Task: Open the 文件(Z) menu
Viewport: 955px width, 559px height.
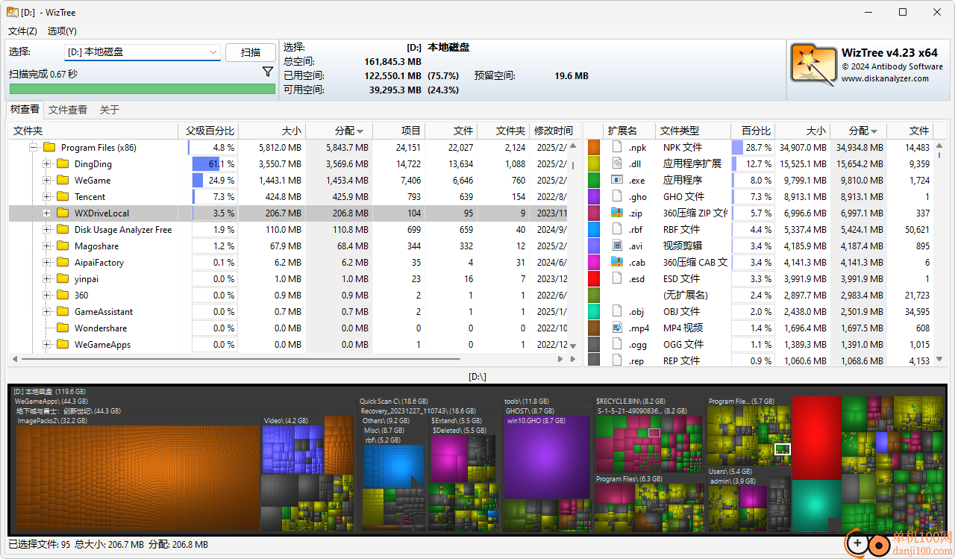Action: point(22,31)
